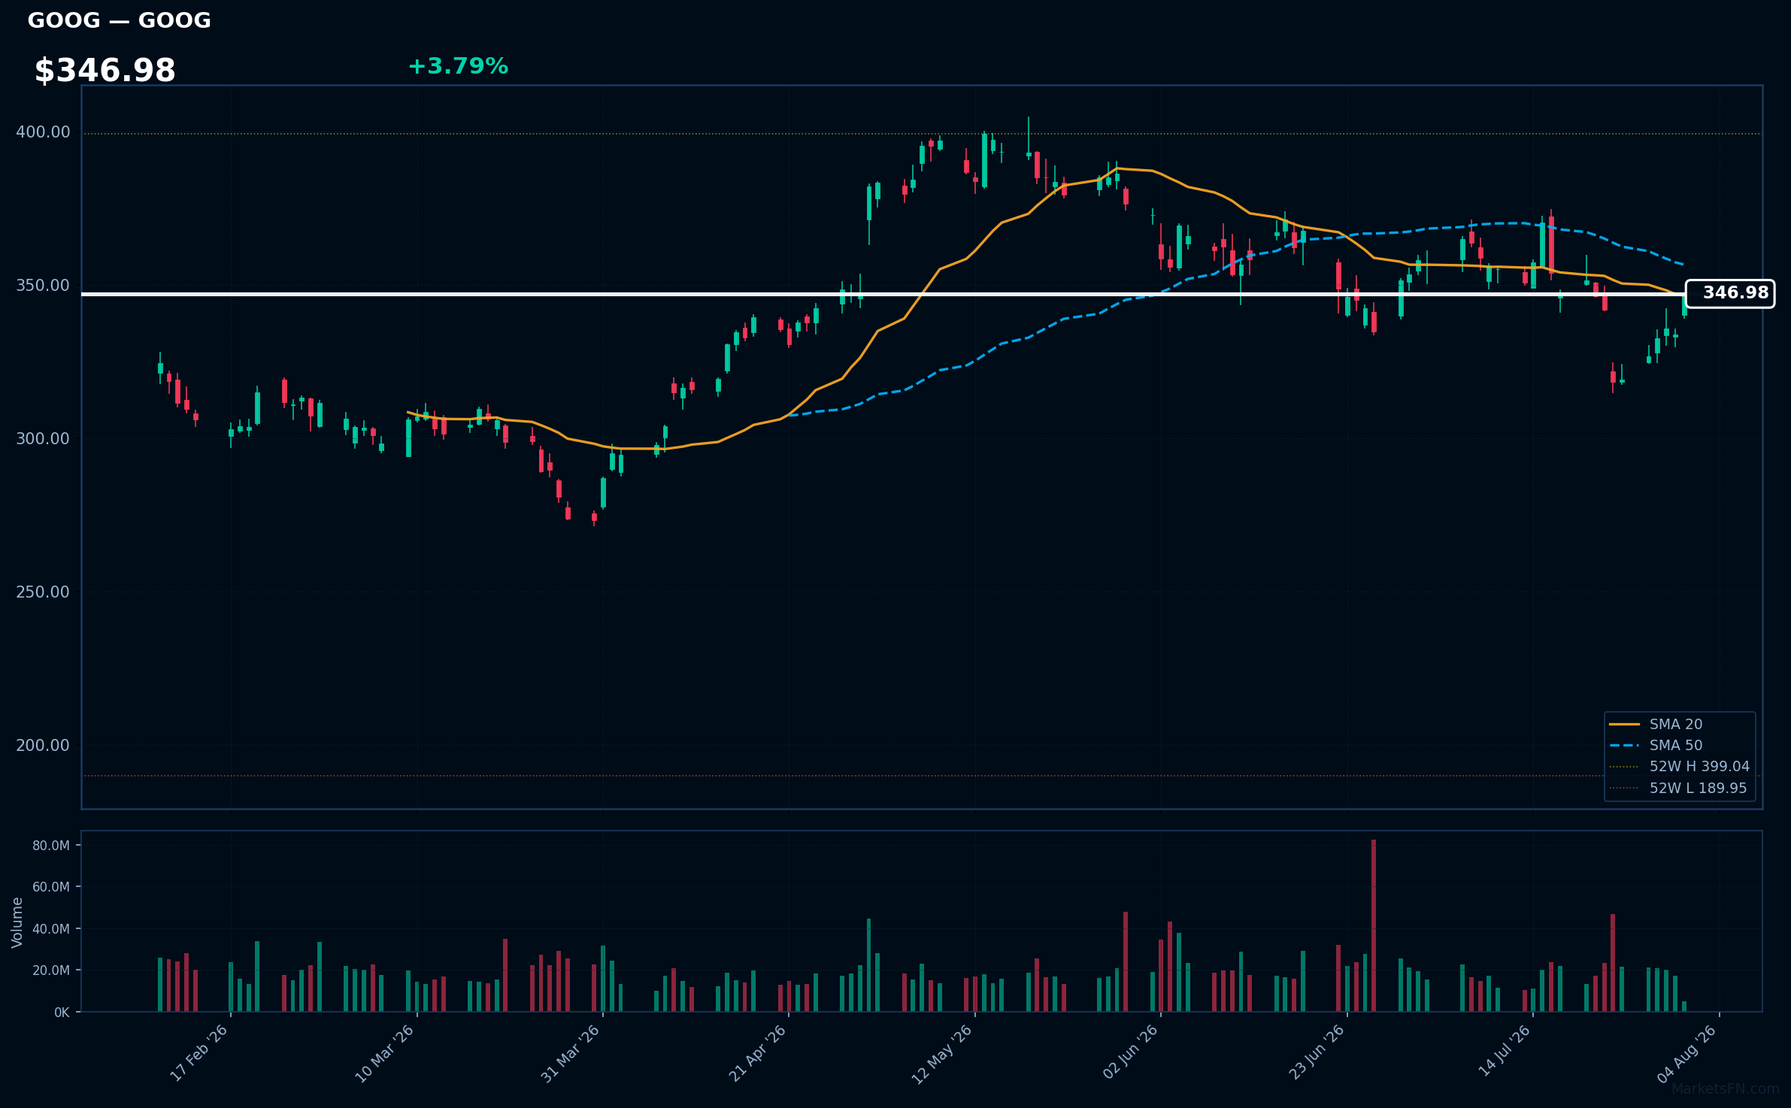The height and width of the screenshot is (1108, 1791).
Task: Click the Volume axis title
Action: 17,922
